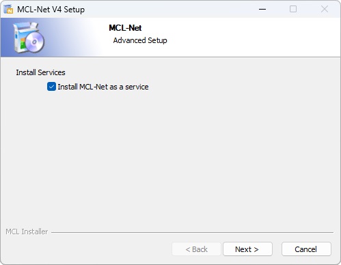
Task: Click the 'Install Services' section label
Action: tap(40, 72)
